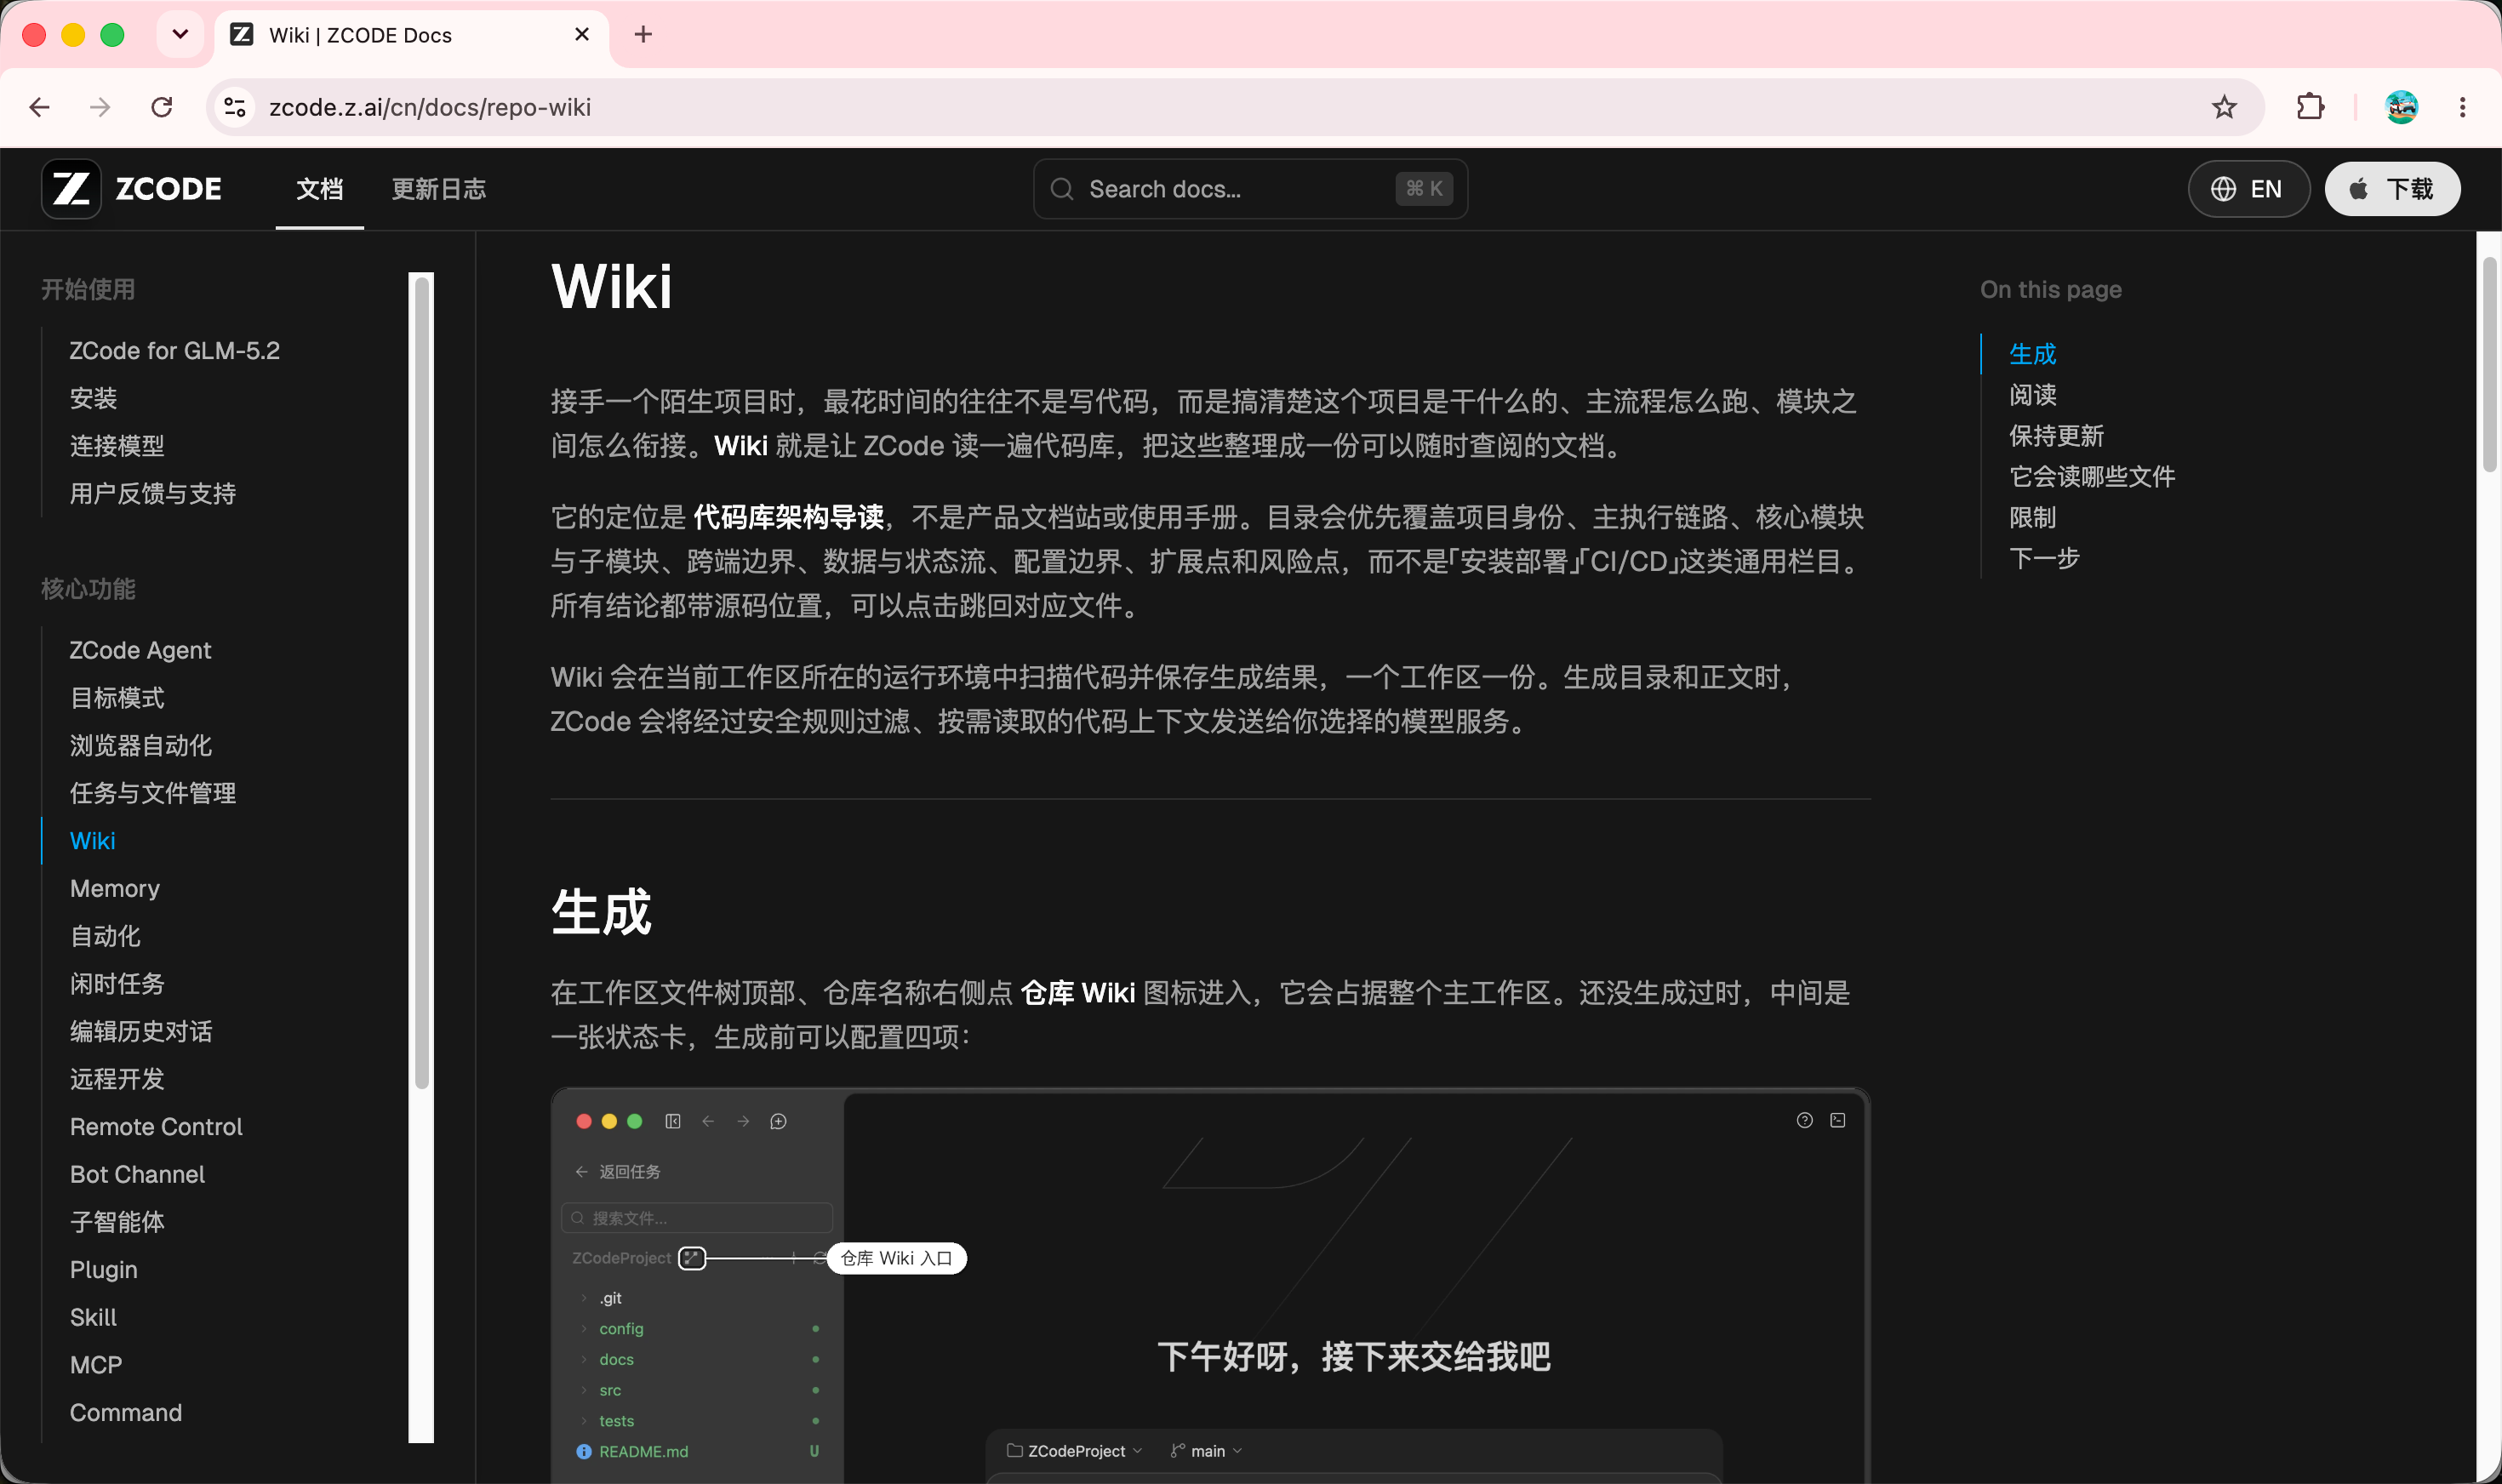Go forward in browser history
The height and width of the screenshot is (1484, 2502).
pos(100,107)
